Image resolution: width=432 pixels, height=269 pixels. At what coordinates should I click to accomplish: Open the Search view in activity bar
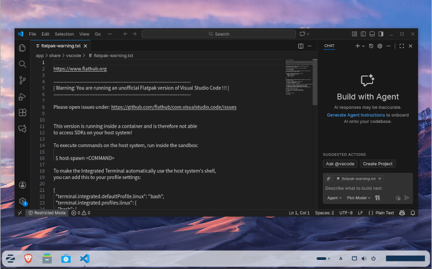click(22, 64)
